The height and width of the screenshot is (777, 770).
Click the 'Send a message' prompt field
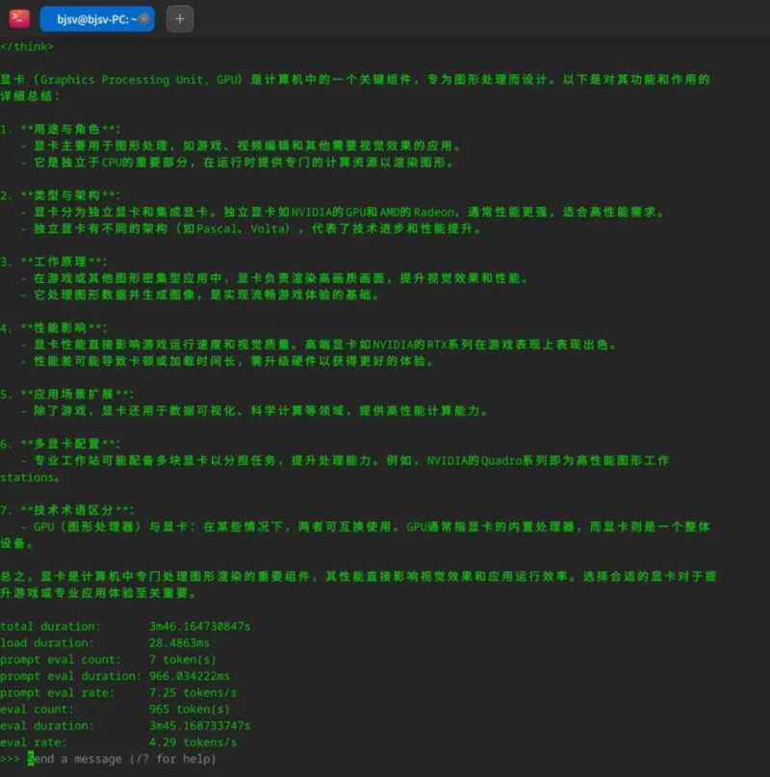[x=125, y=759]
